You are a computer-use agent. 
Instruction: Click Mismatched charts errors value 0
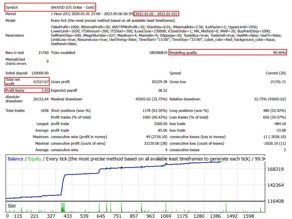point(47,61)
